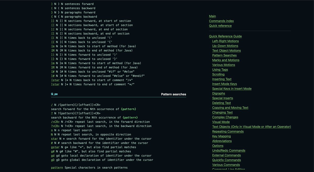Screen dimensions: 314x172
Task: Open Copying and Moving Text link
Action: (x=230, y=108)
